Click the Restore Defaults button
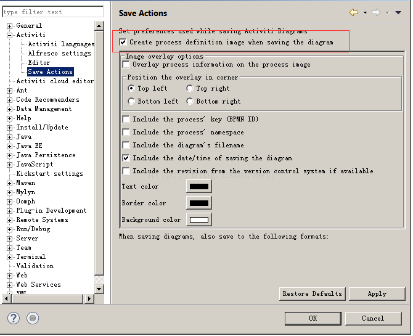Image resolution: width=413 pixels, height=336 pixels. (x=313, y=294)
